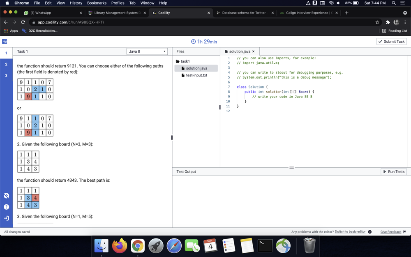Open the Apps bookmark shortcut
This screenshot has height=257, width=411.
click(x=11, y=31)
